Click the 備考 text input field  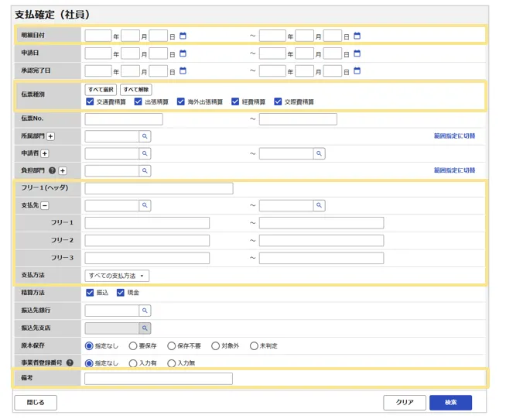(159, 379)
